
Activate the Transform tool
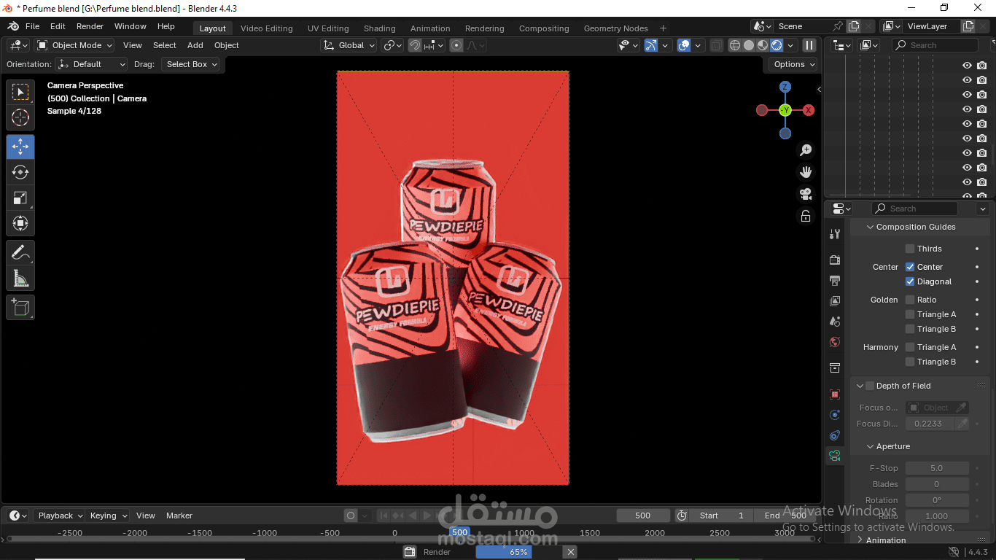20,223
